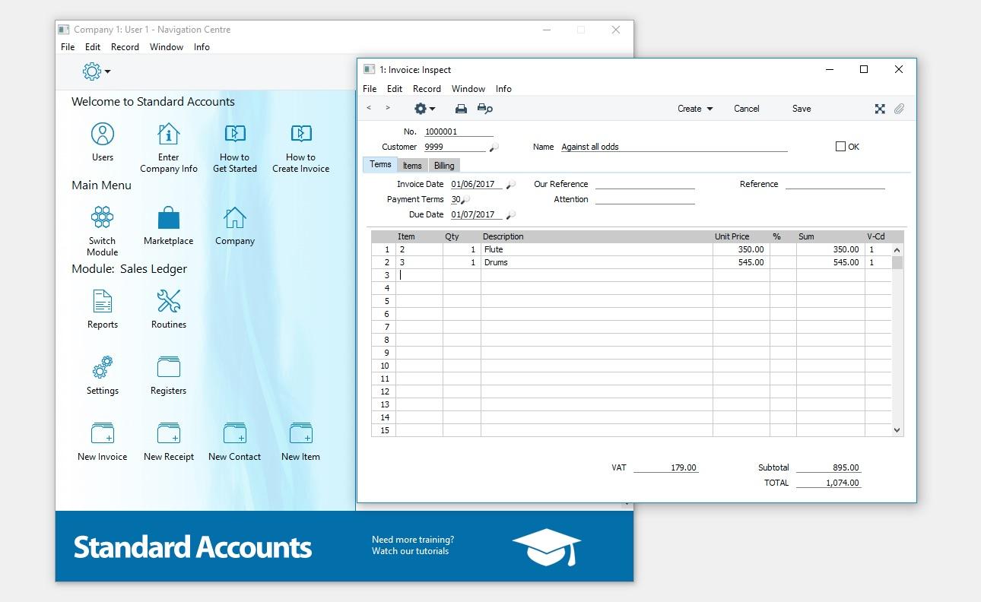This screenshot has height=602, width=981.
Task: Open Enter Company Info icon
Action: click(x=169, y=135)
